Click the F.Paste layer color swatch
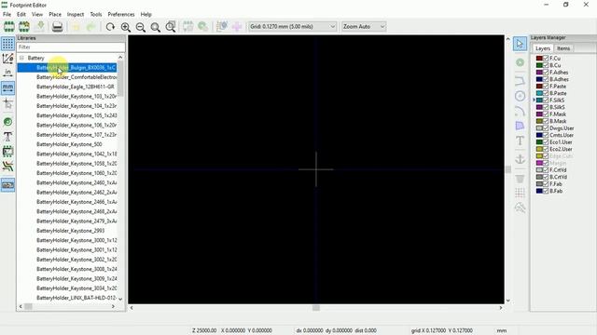Viewport: 597px width, 335px height. (539, 87)
